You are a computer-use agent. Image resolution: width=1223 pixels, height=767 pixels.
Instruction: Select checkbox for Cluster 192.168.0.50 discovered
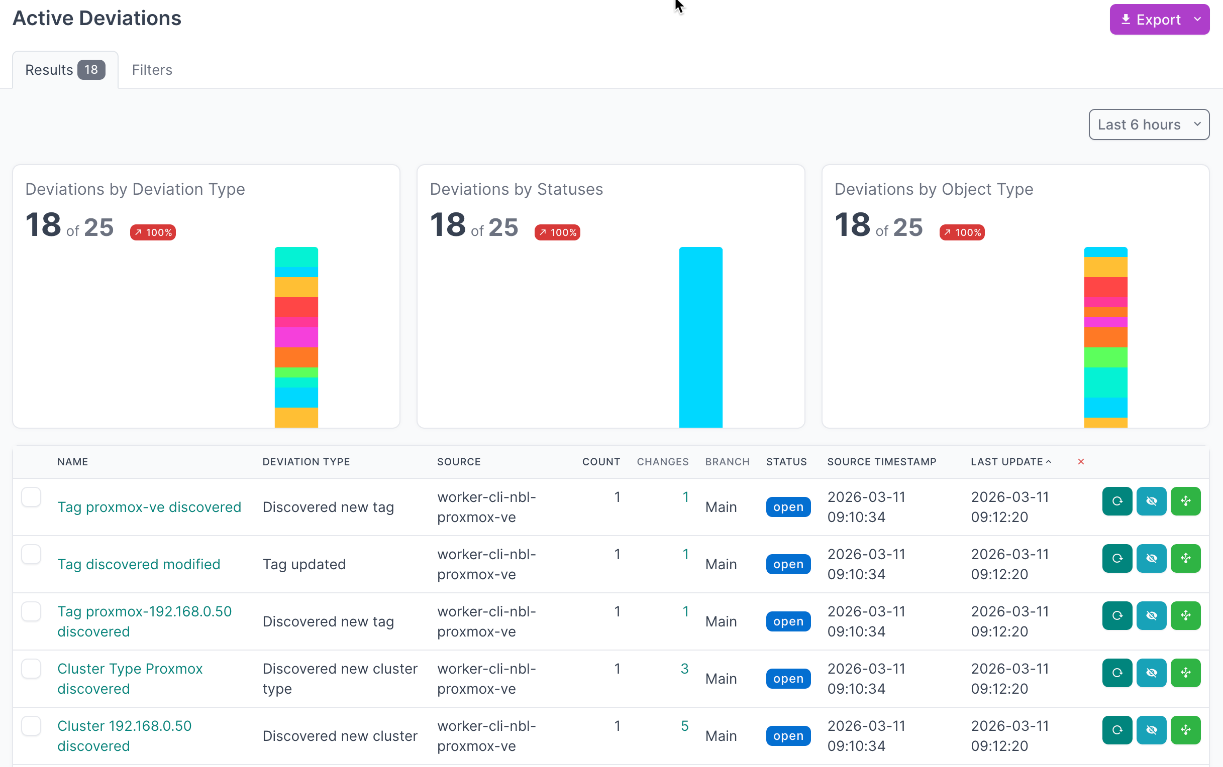[31, 726]
